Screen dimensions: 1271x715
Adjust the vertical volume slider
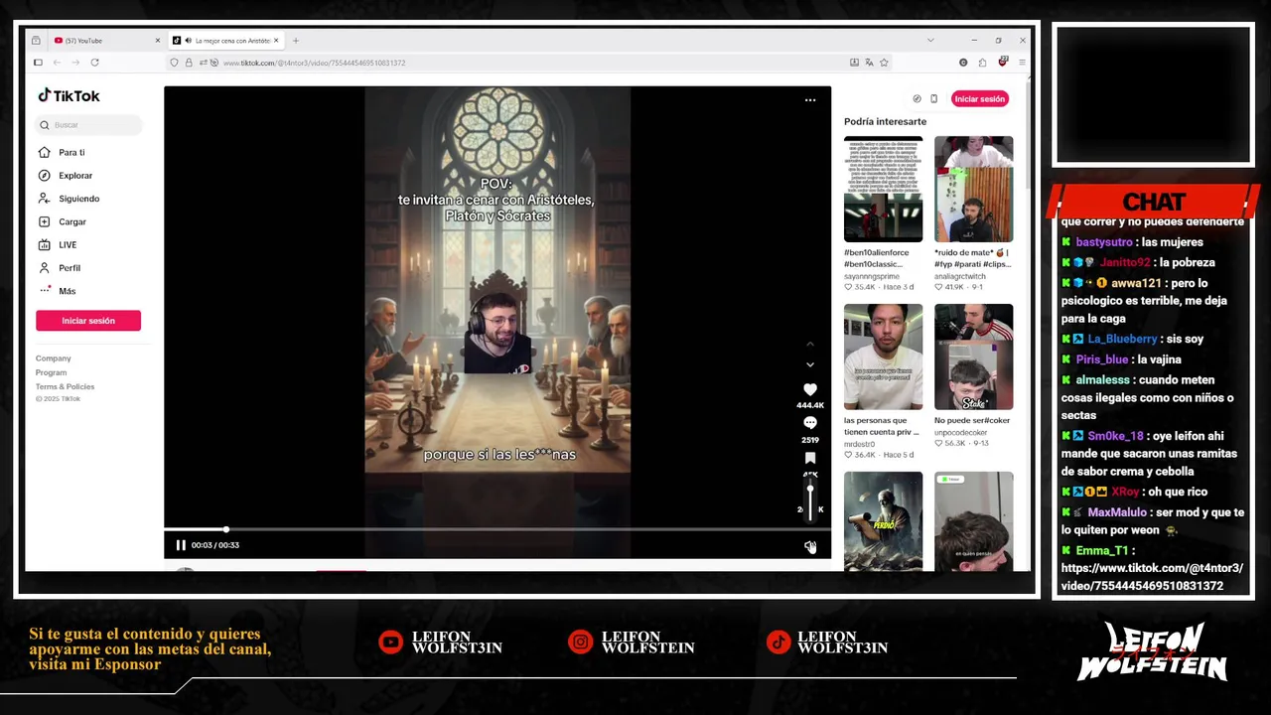pyautogui.click(x=810, y=501)
